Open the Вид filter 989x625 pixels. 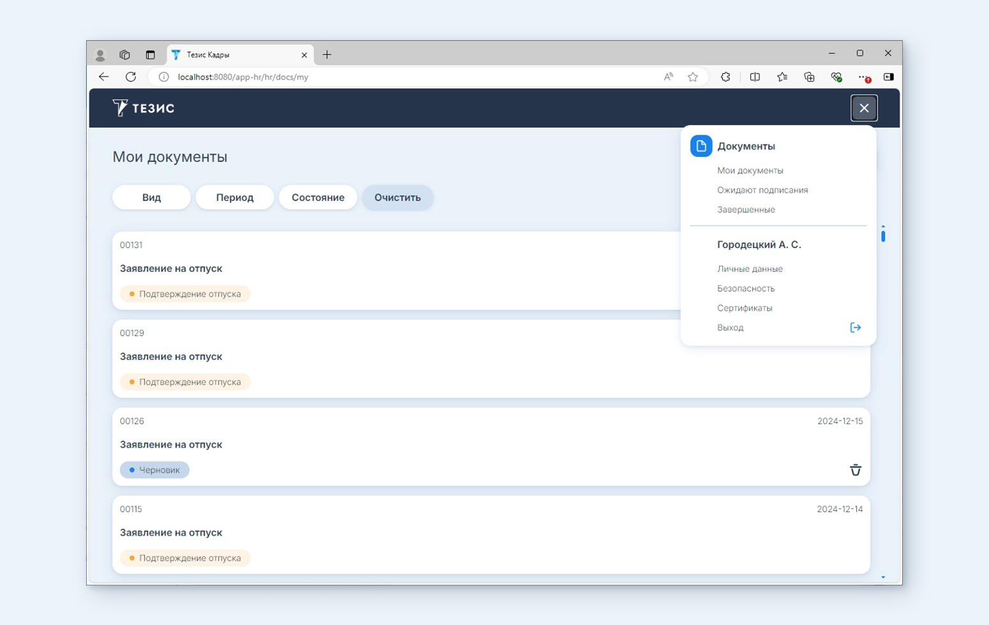[x=151, y=198]
